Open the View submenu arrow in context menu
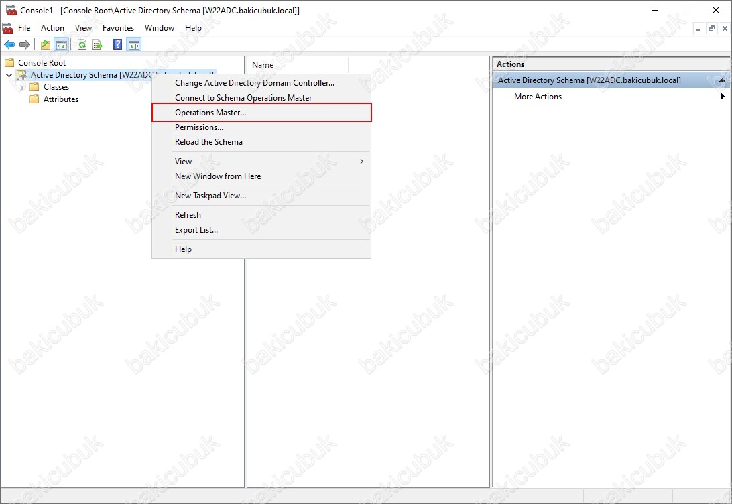The width and height of the screenshot is (732, 504). [x=361, y=162]
